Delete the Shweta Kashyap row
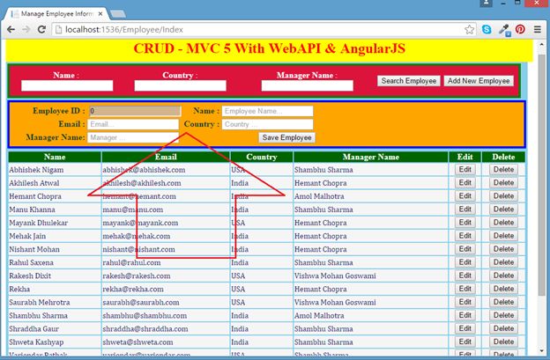 (x=503, y=342)
